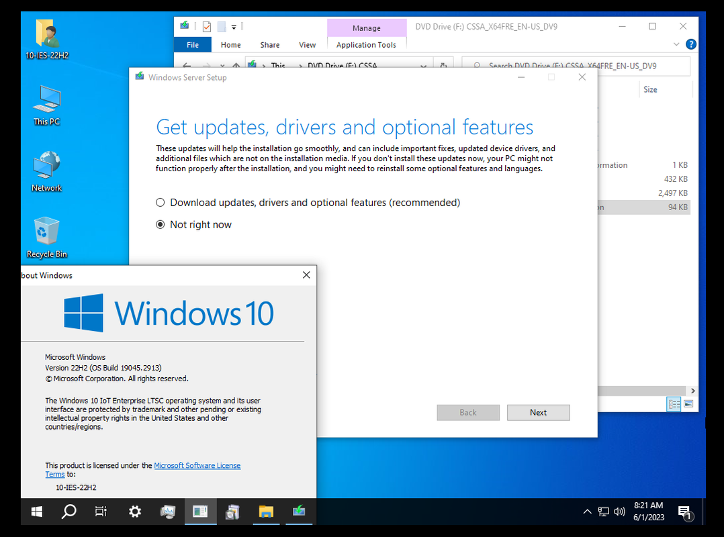Open Task View from taskbar
This screenshot has height=537, width=724.
(x=101, y=511)
